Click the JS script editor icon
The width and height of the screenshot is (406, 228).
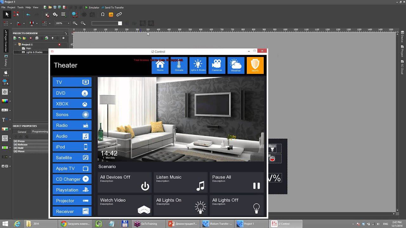111,15
